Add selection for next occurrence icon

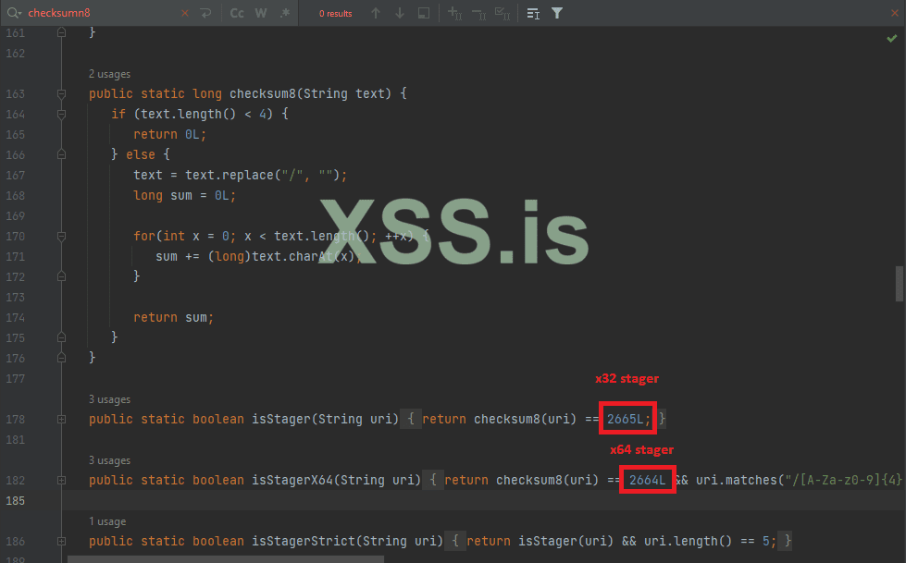454,13
